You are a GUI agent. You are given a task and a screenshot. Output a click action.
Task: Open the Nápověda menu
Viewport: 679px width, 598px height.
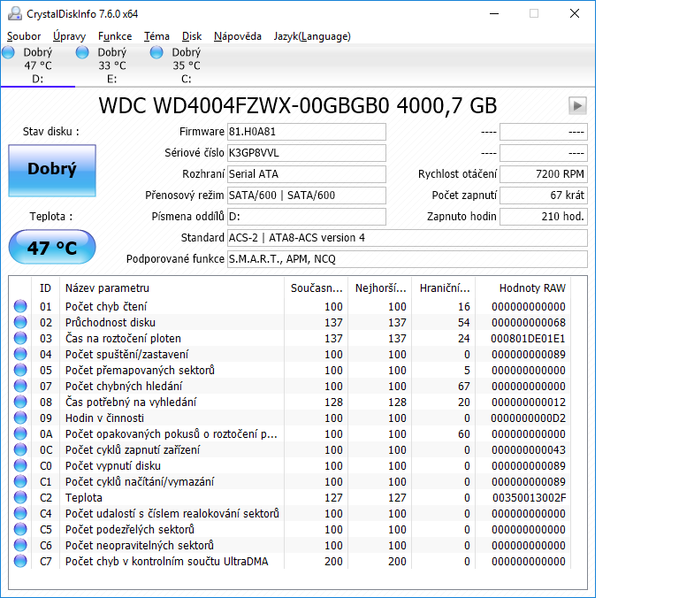[x=238, y=36]
